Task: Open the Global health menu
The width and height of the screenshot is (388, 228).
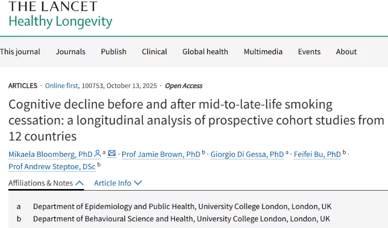Action: (205, 52)
